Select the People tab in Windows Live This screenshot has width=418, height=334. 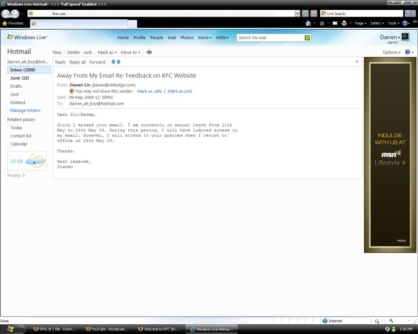pos(156,38)
